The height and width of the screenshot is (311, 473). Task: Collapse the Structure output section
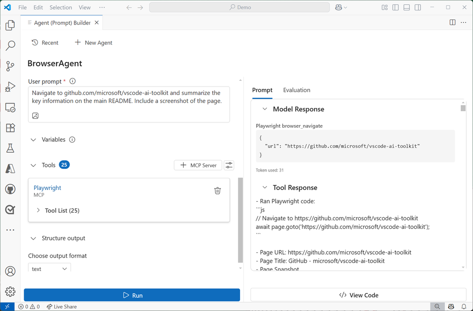(x=34, y=238)
